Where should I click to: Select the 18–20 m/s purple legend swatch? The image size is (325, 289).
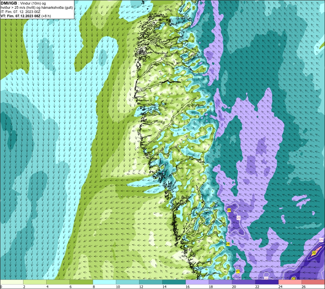(x=221, y=282)
